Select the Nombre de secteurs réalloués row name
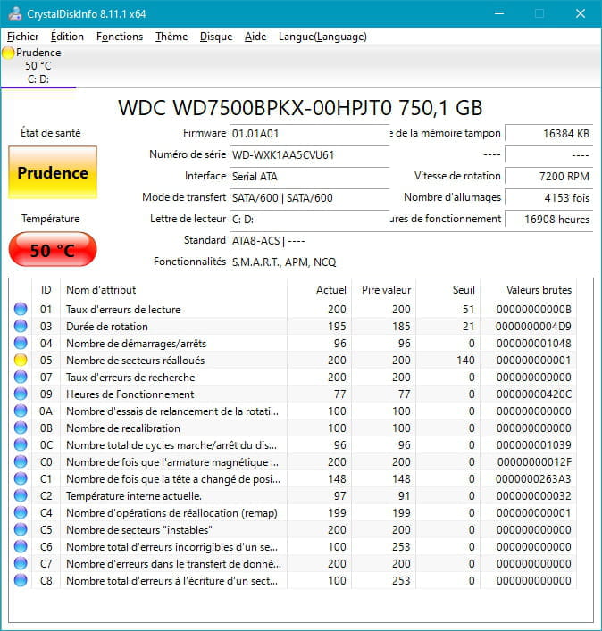This screenshot has height=631, width=602. 135,361
